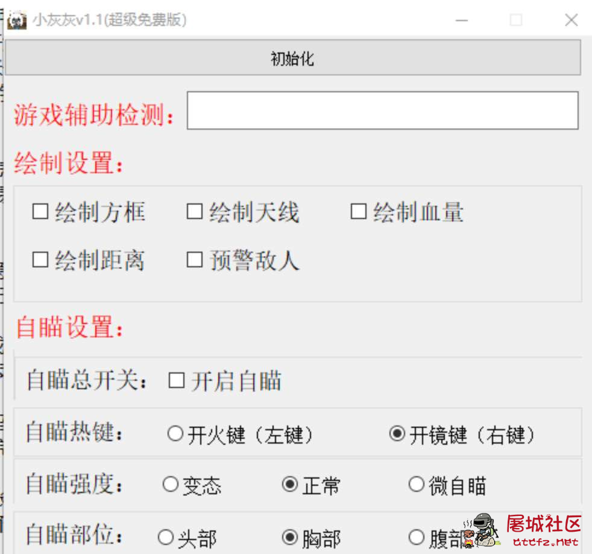Click the red 游戏辅助检测: label

tap(94, 115)
